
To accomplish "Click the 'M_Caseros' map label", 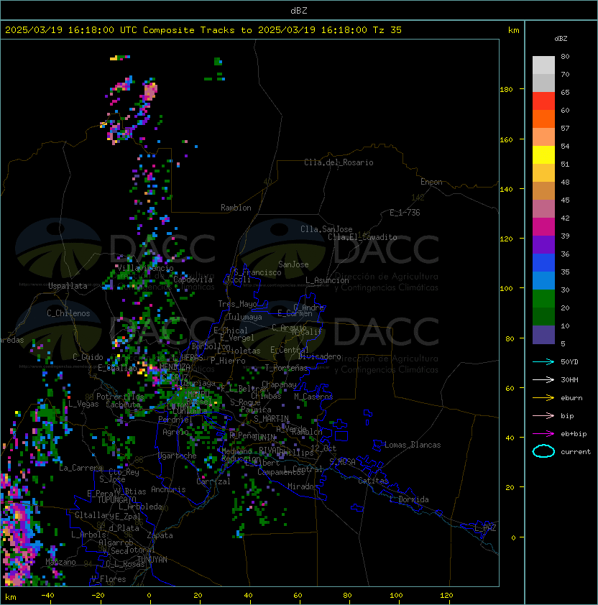I will pyautogui.click(x=313, y=396).
